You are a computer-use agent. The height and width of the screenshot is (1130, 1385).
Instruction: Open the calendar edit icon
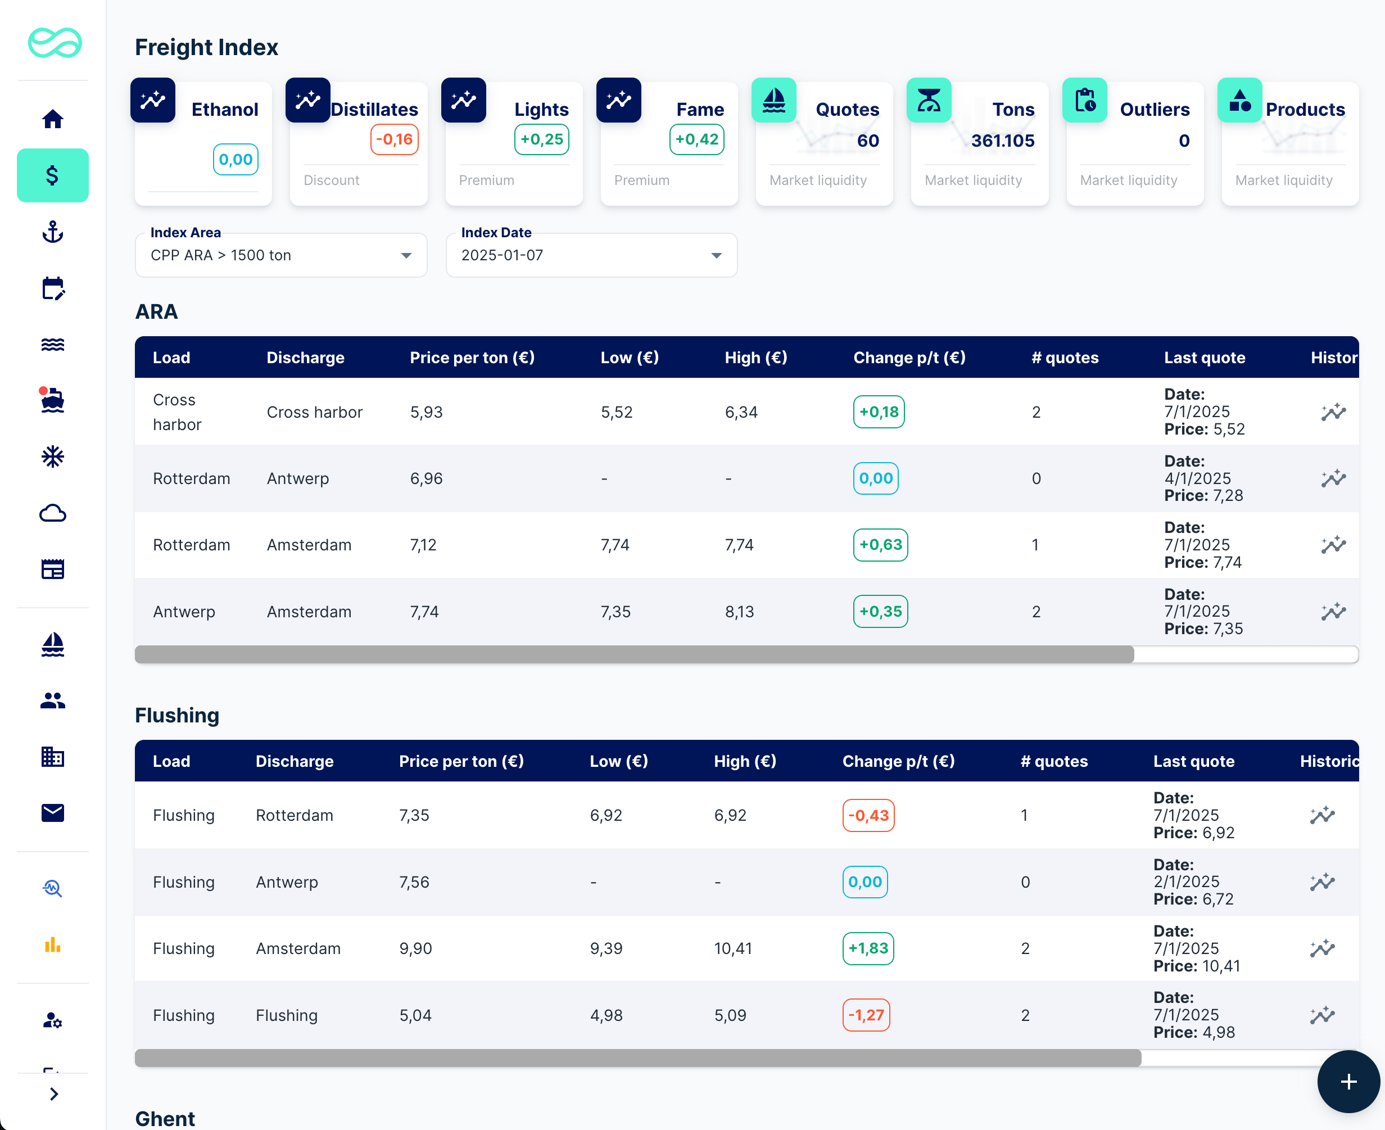(53, 288)
